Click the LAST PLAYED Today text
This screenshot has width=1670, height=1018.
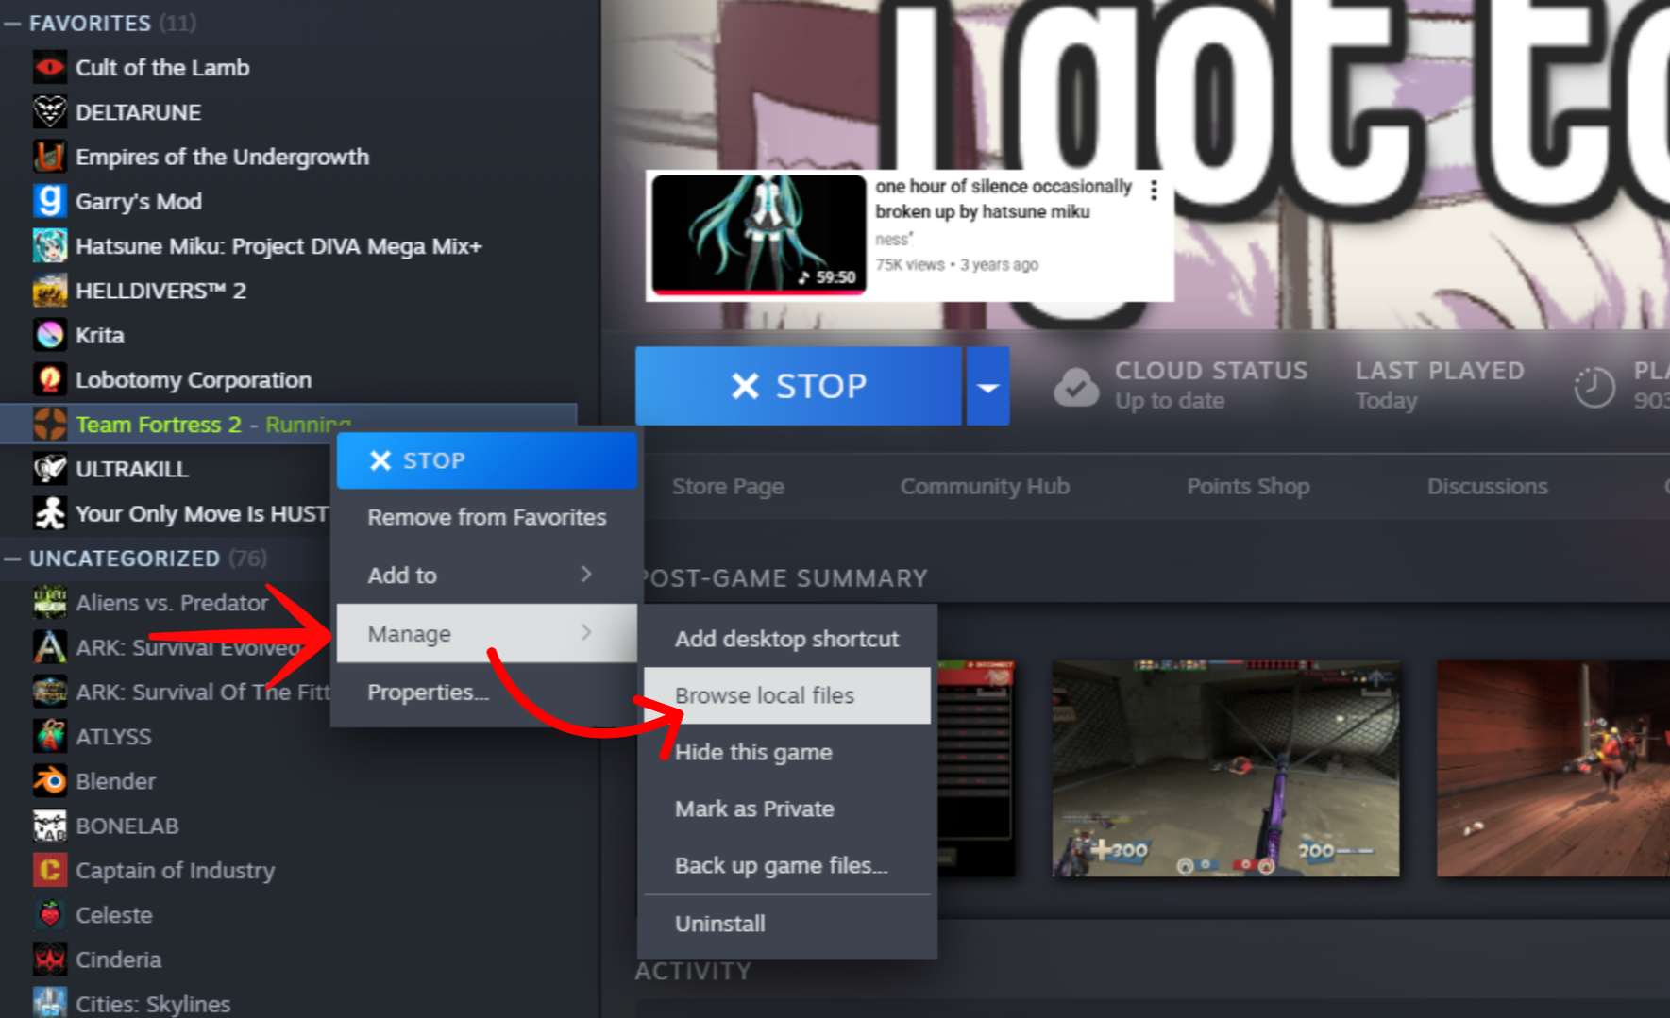point(1440,386)
